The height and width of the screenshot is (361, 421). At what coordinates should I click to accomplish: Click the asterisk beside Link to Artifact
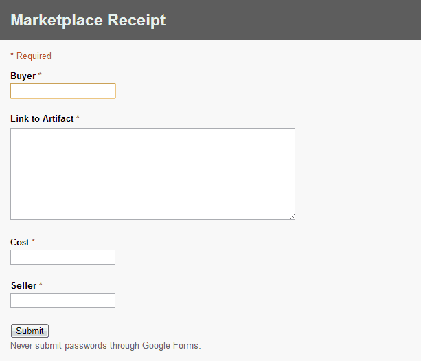tap(78, 117)
